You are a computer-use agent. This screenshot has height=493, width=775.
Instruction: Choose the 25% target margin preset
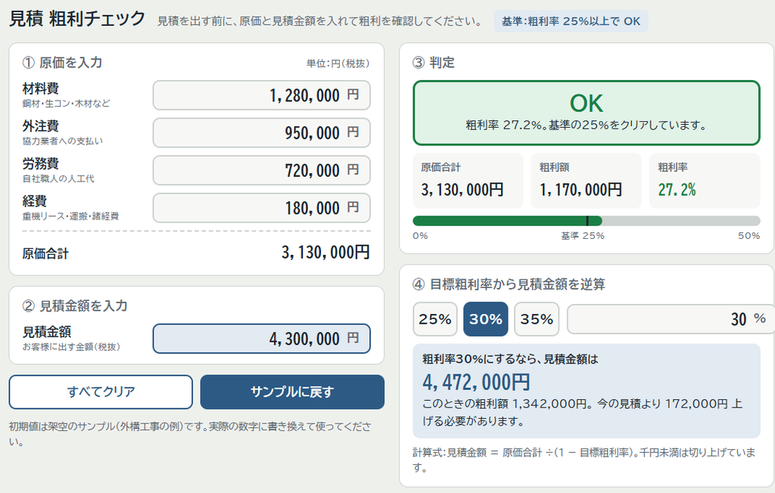click(x=435, y=319)
